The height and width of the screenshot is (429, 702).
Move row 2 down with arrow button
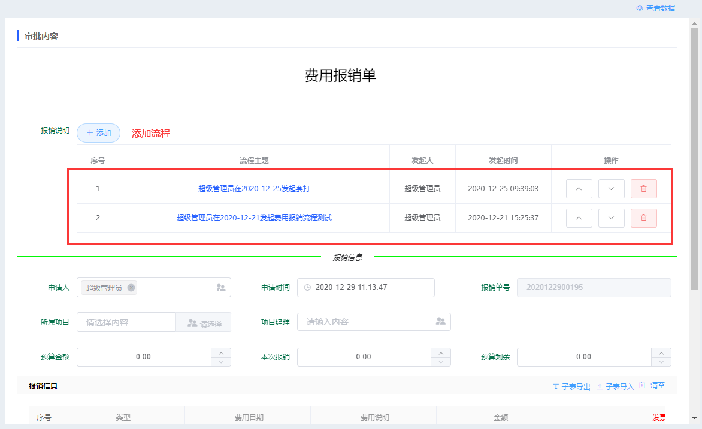coord(611,218)
